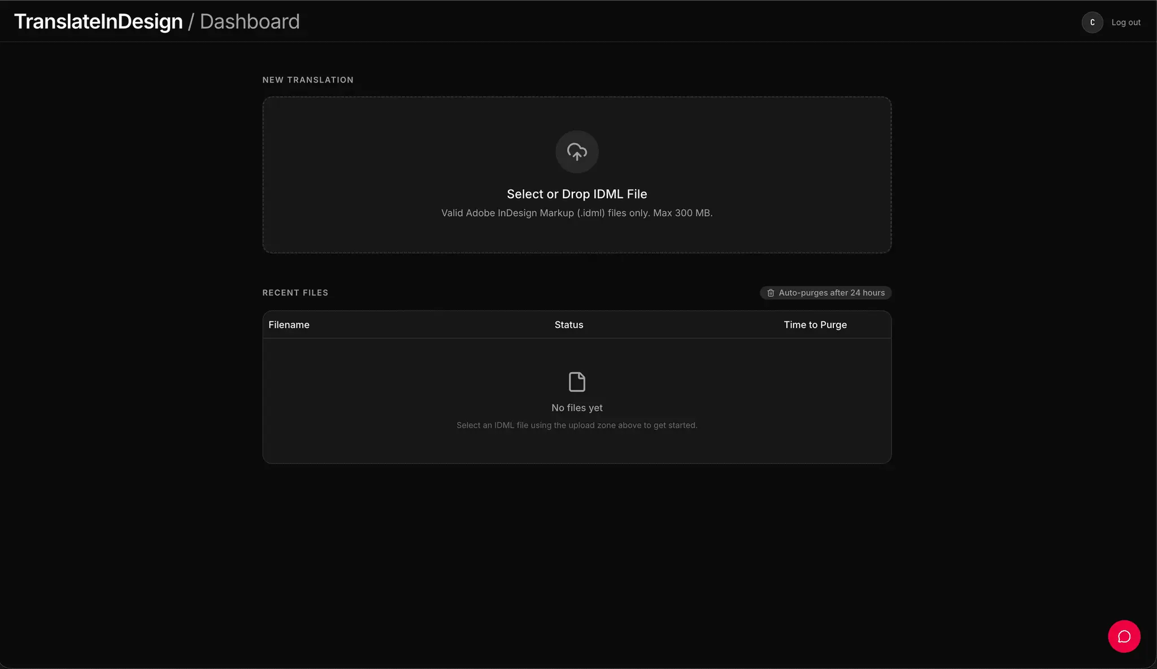Click the 'Valid Adobe InDesign Markup' hint text
The image size is (1157, 669).
577,213
